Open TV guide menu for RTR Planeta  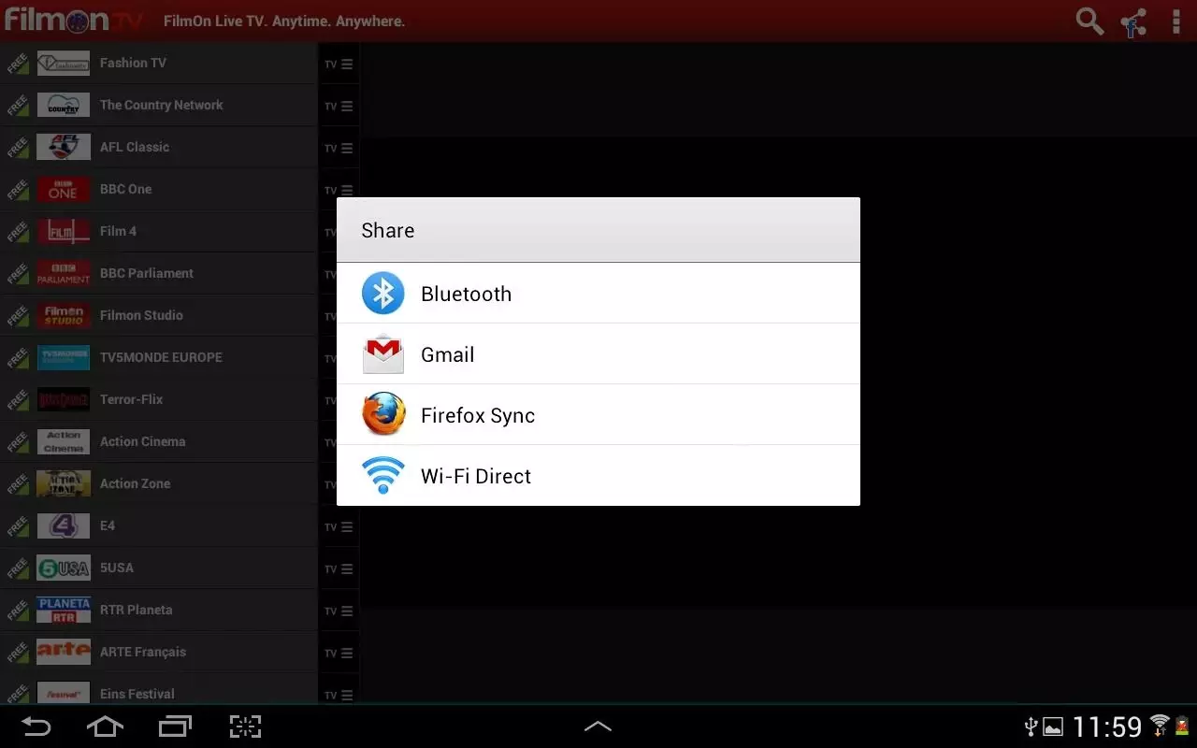(x=339, y=611)
